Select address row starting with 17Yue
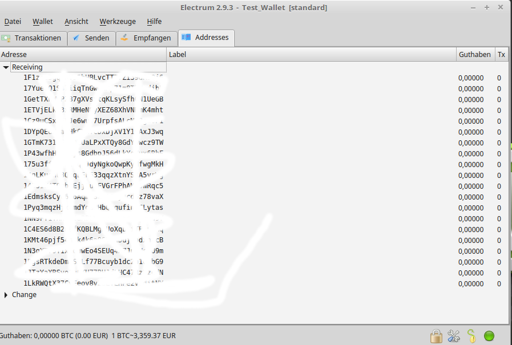Screen dimensions: 512x345 (x=254, y=89)
